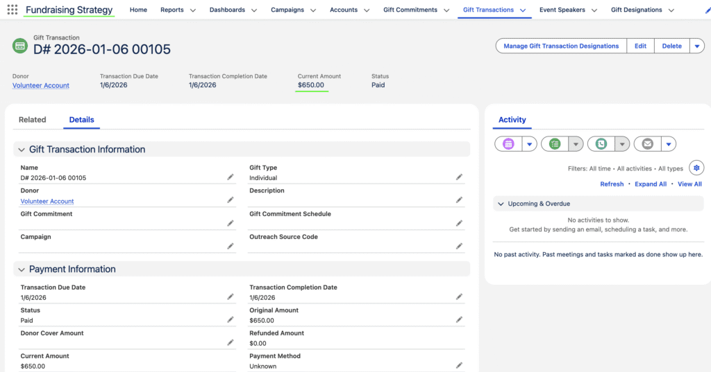
Task: Expand the Campaigns nav dropdown chevron
Action: (313, 10)
